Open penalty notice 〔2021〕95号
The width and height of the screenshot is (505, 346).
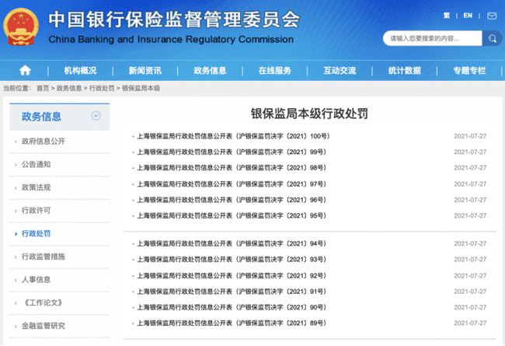point(232,215)
